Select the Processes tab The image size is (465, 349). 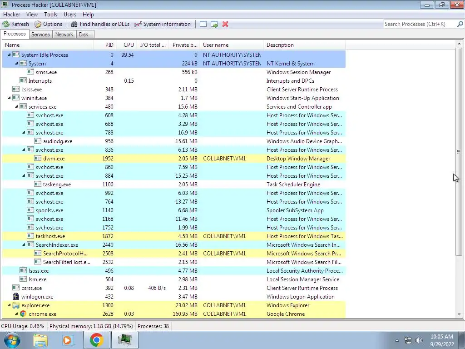(15, 34)
